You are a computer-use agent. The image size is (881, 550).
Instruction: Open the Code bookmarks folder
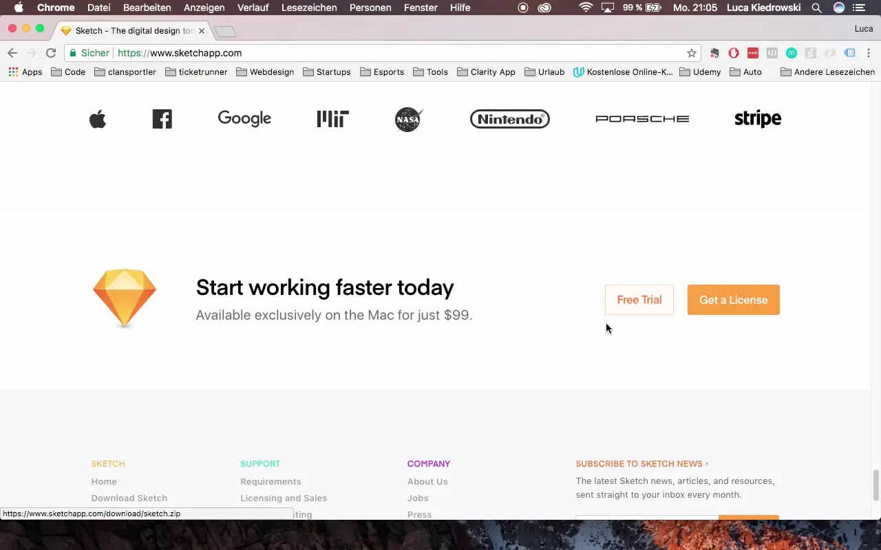[68, 71]
